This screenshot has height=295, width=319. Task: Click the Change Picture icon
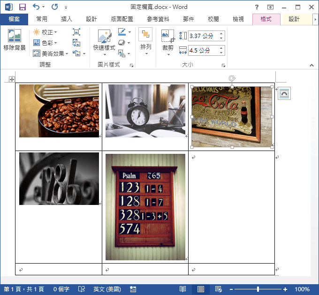pos(76,43)
